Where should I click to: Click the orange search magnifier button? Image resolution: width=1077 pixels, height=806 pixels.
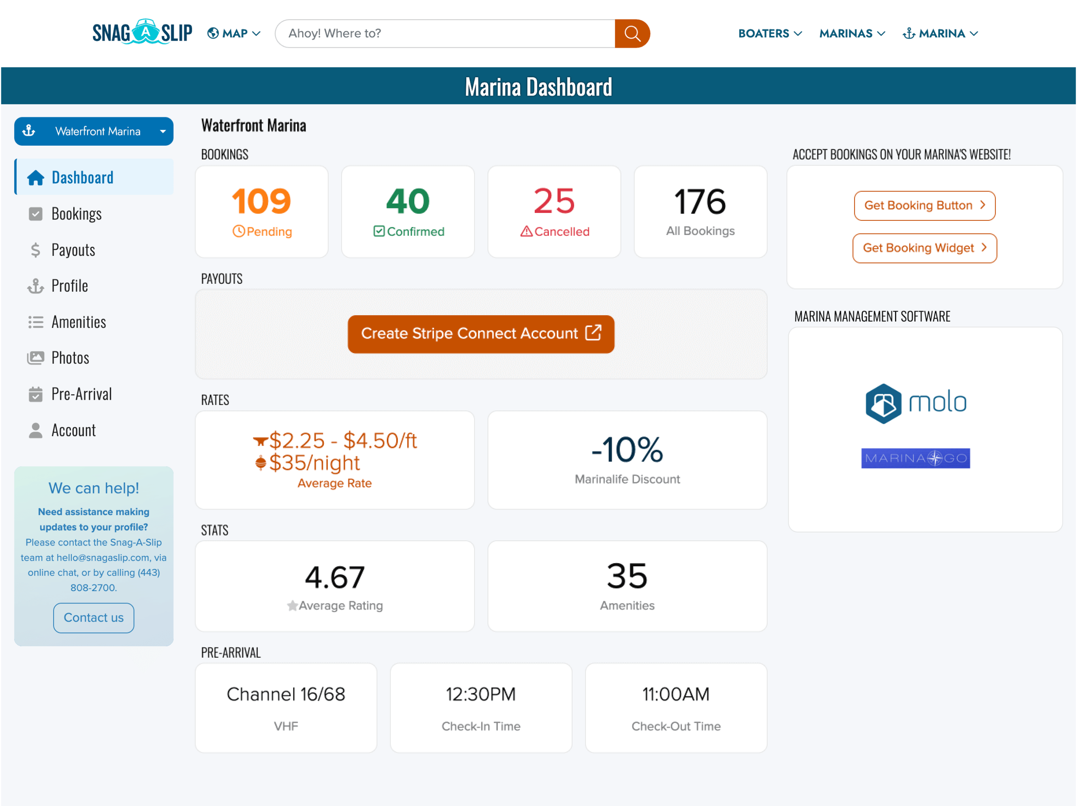click(632, 33)
